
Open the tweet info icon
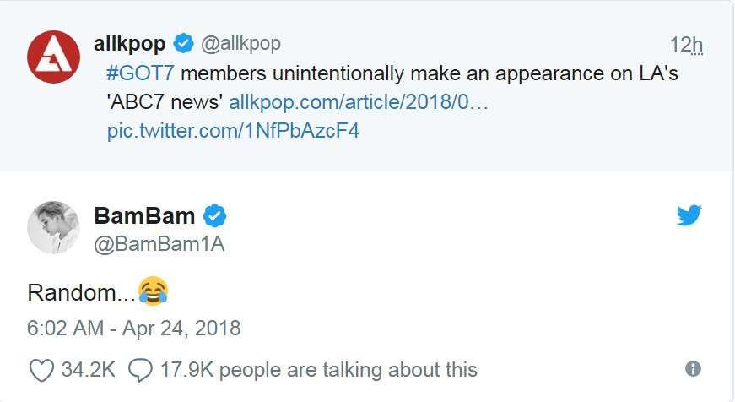(693, 369)
